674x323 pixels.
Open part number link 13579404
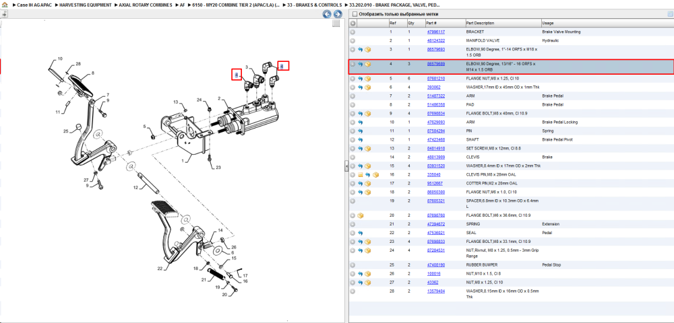pos(436,291)
